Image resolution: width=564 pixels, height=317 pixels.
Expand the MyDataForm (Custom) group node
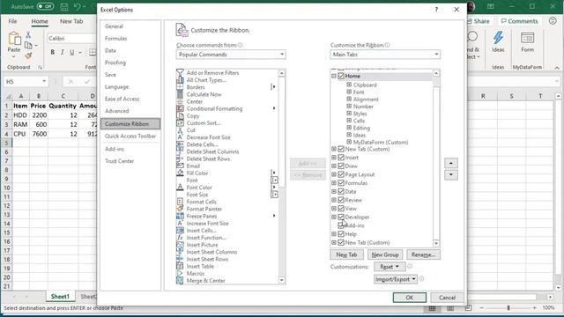[x=349, y=142]
